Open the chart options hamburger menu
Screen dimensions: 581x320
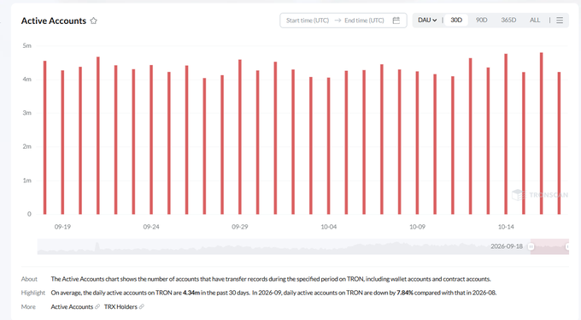(x=560, y=20)
